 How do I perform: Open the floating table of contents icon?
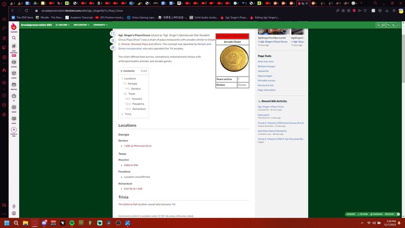point(113,41)
